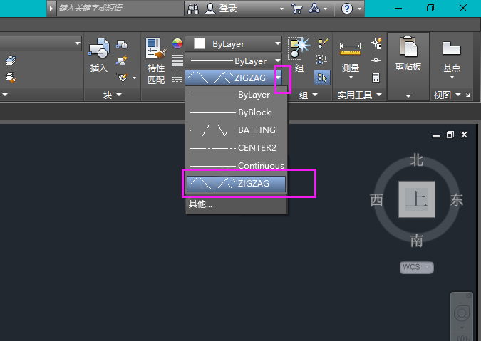Click the ZIGZAG linetype dropdown arrow
This screenshot has height=341, width=481.
click(278, 78)
